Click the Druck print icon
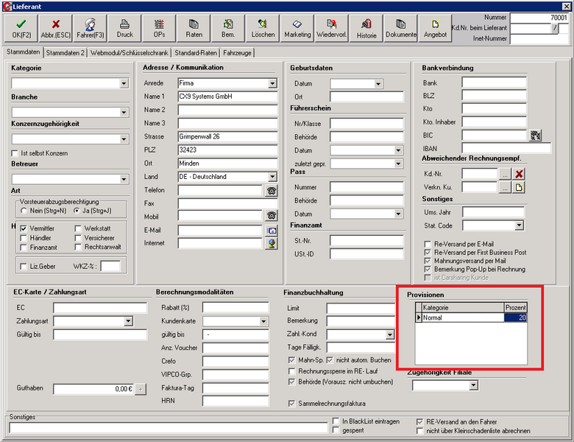This screenshot has width=574, height=442. tap(125, 28)
